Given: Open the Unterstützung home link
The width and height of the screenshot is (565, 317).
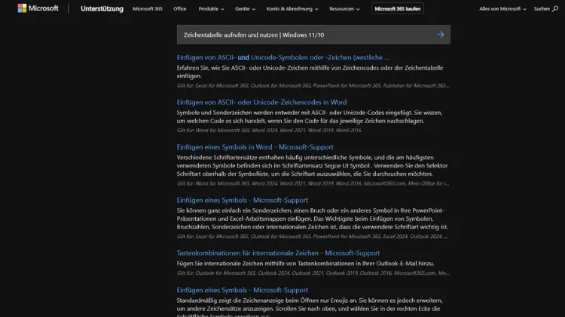Looking at the screenshot, I should point(102,8).
